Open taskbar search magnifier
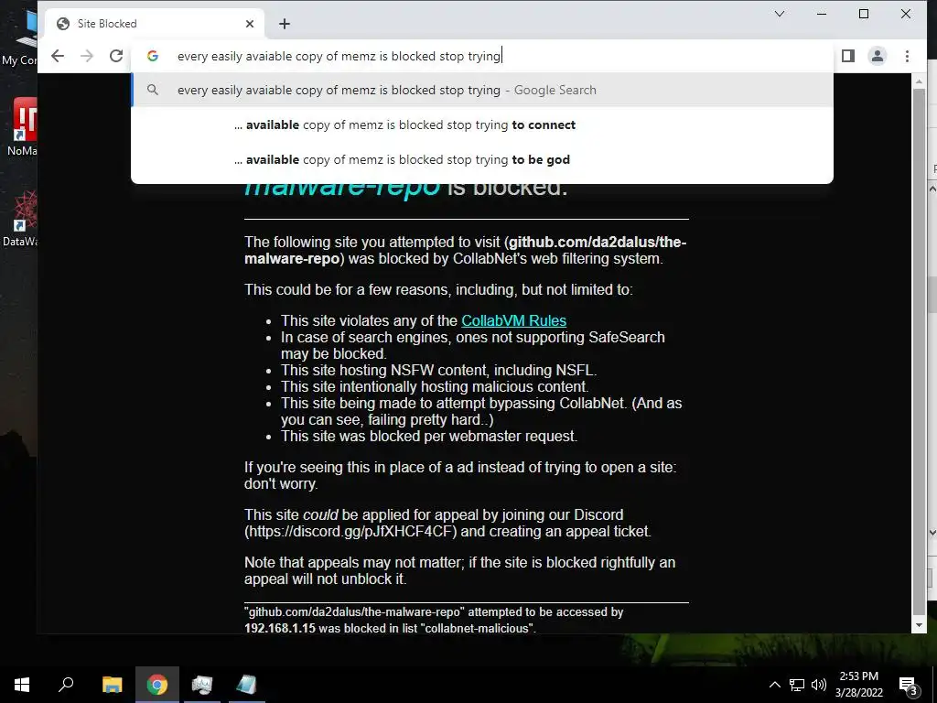This screenshot has width=937, height=703. [x=66, y=685]
